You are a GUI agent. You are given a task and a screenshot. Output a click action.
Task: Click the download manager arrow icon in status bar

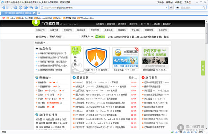pos(176,132)
